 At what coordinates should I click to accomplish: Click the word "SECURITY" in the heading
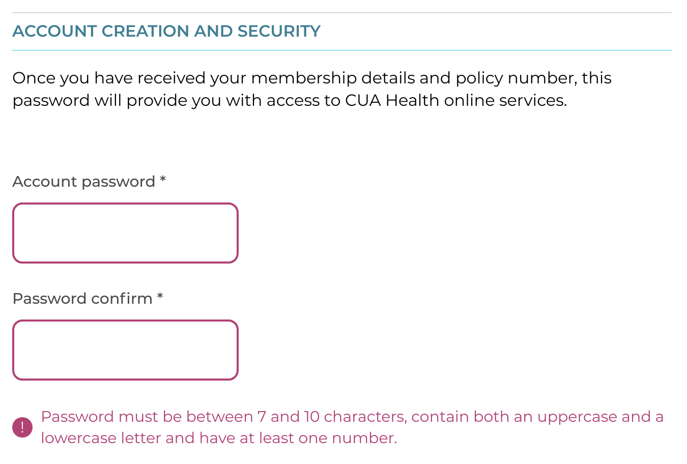point(279,31)
